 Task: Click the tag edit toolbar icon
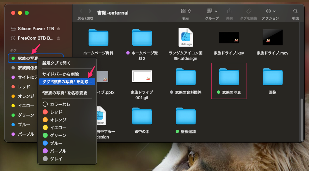click(249, 11)
